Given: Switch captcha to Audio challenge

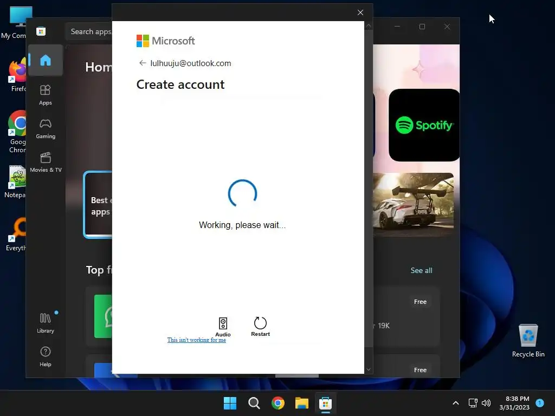Looking at the screenshot, I should point(223,327).
